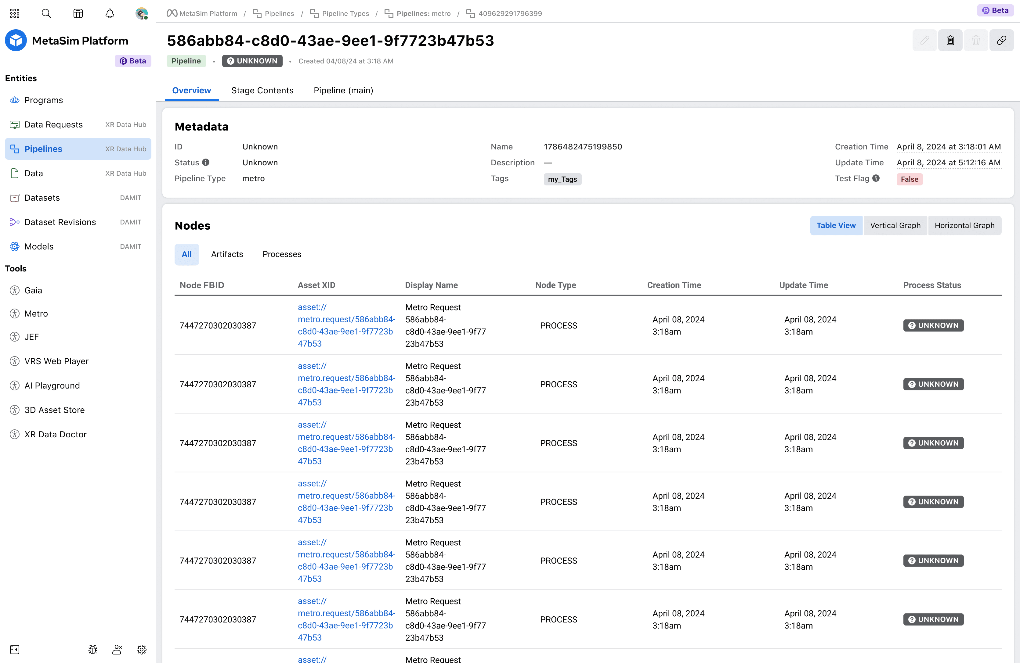Switch to Horizontal Graph view
The width and height of the screenshot is (1020, 663).
(x=964, y=225)
